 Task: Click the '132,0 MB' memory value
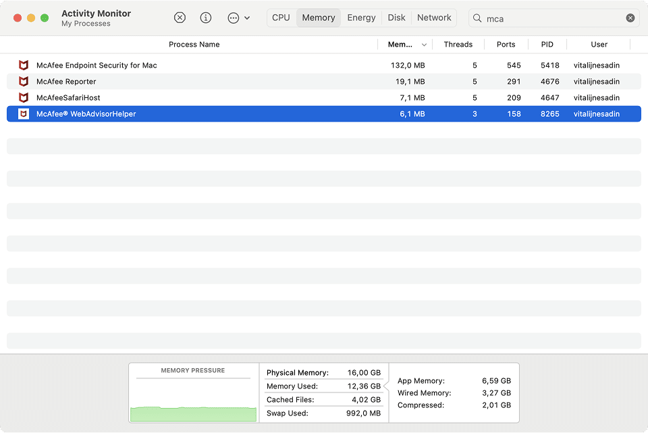pos(408,66)
